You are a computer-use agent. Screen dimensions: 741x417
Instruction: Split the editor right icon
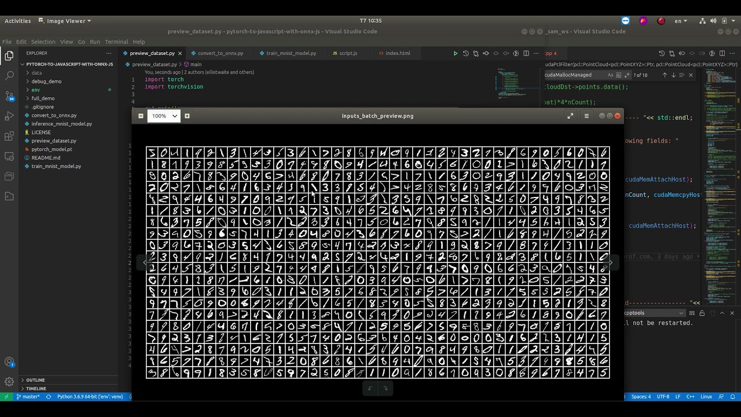point(526,53)
